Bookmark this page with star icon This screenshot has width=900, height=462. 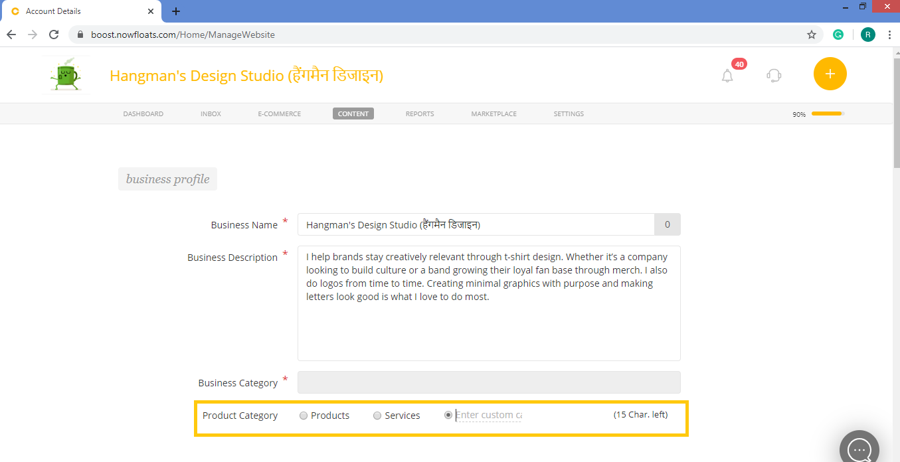[812, 35]
